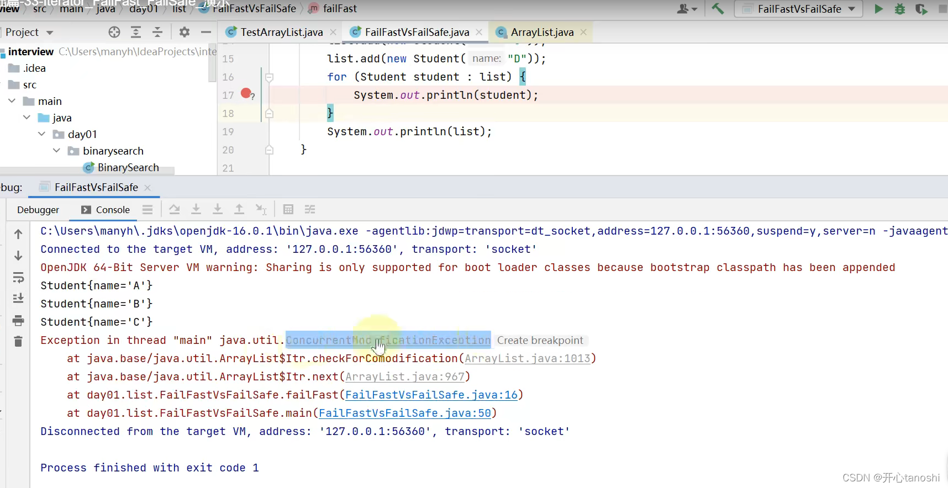This screenshot has width=948, height=488.
Task: Click the day01 breadcrumb in navigation bar
Action: coord(144,9)
